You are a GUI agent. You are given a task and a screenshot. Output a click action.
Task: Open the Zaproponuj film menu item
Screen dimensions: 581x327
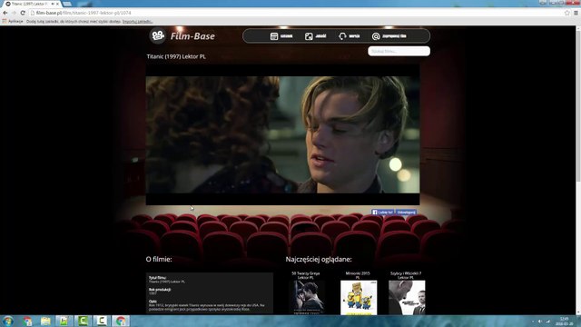pos(389,36)
